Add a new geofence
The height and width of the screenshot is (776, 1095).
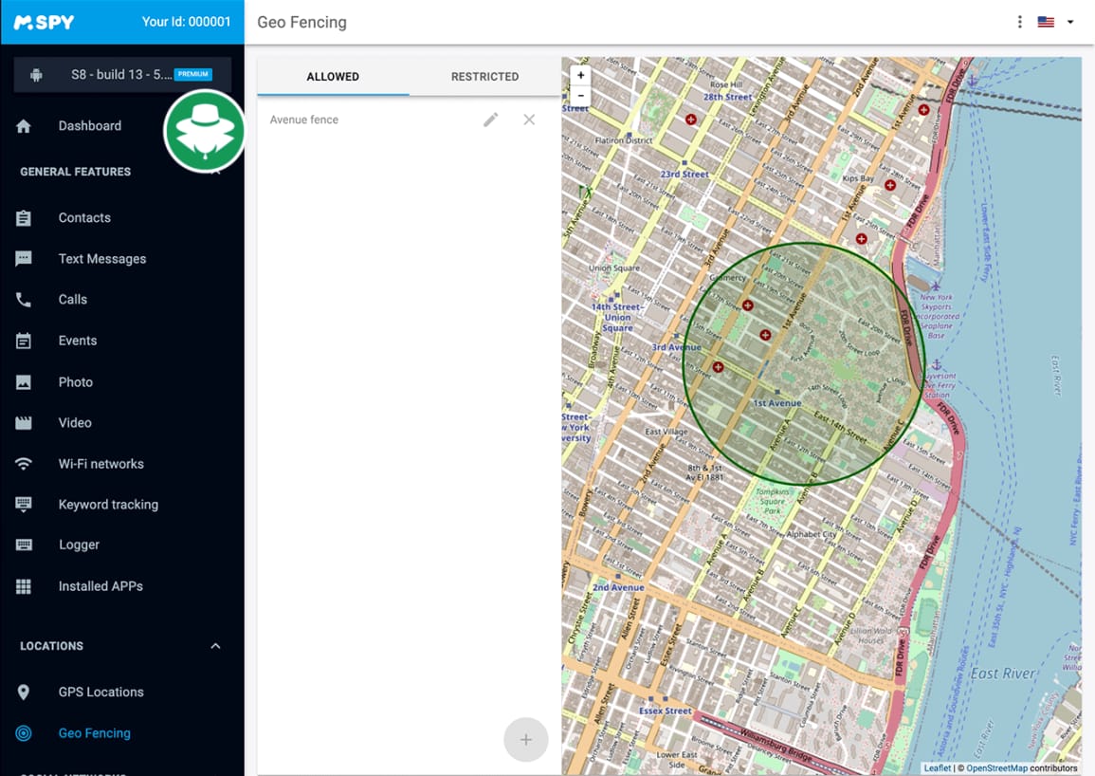526,740
